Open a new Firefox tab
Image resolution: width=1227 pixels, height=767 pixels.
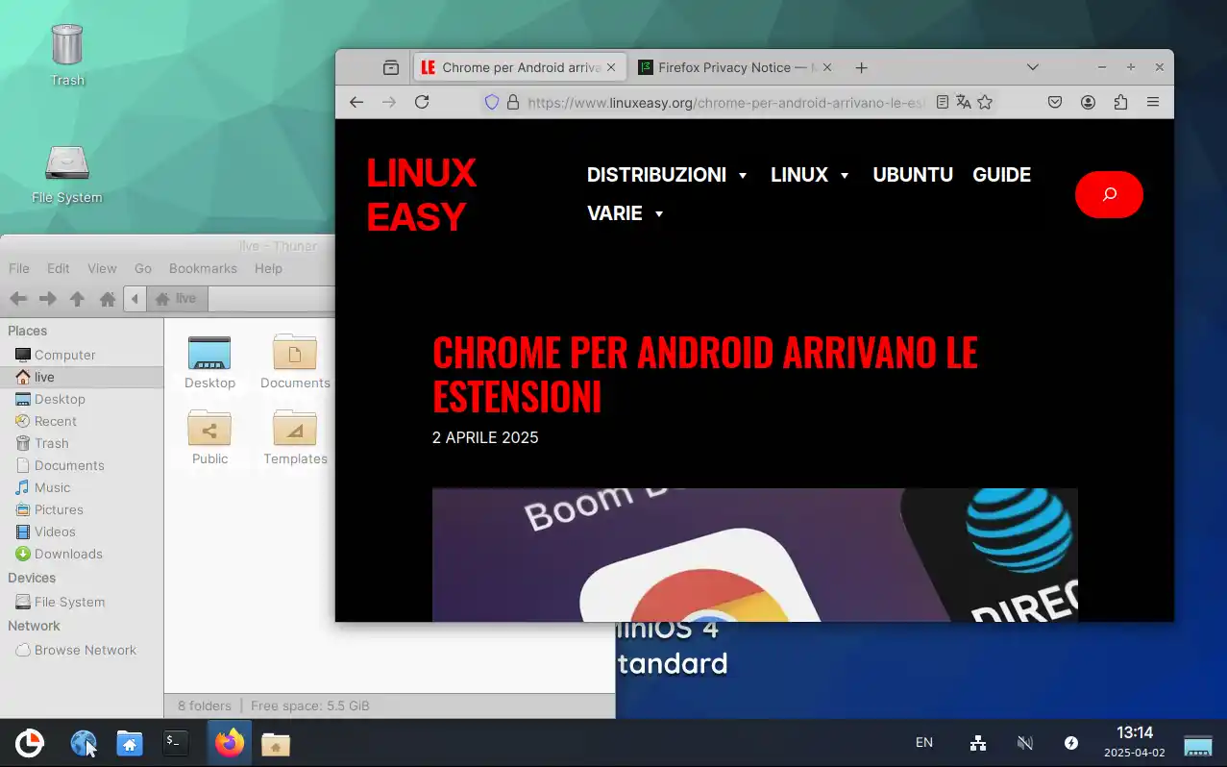(x=861, y=67)
